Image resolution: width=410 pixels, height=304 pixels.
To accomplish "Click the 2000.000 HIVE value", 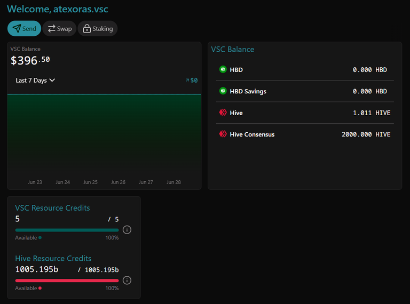I will (366, 134).
